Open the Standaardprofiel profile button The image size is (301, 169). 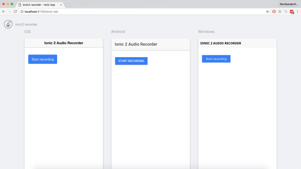289,4
